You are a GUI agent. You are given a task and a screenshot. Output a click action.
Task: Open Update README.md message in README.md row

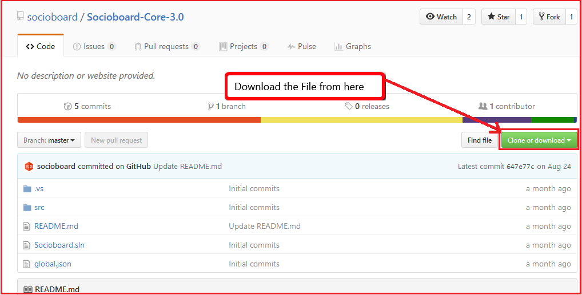coord(265,226)
